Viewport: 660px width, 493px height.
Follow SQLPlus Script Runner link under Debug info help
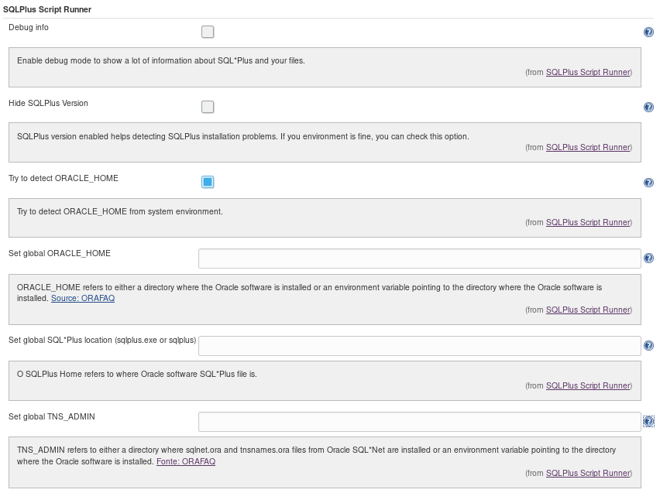coord(588,72)
